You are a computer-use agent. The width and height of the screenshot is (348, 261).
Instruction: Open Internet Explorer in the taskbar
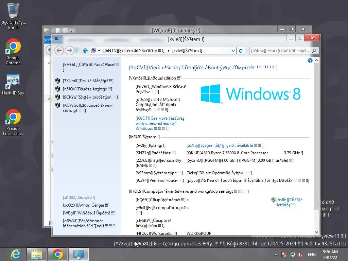pos(16,254)
